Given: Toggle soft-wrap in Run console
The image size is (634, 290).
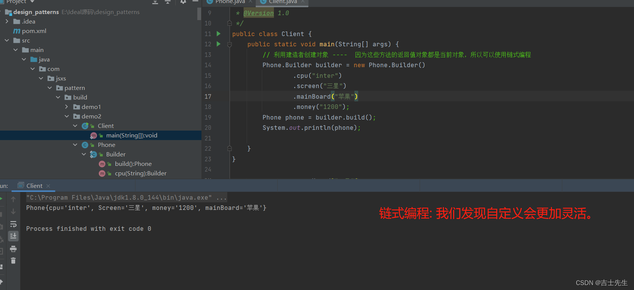Looking at the screenshot, I should [x=13, y=224].
